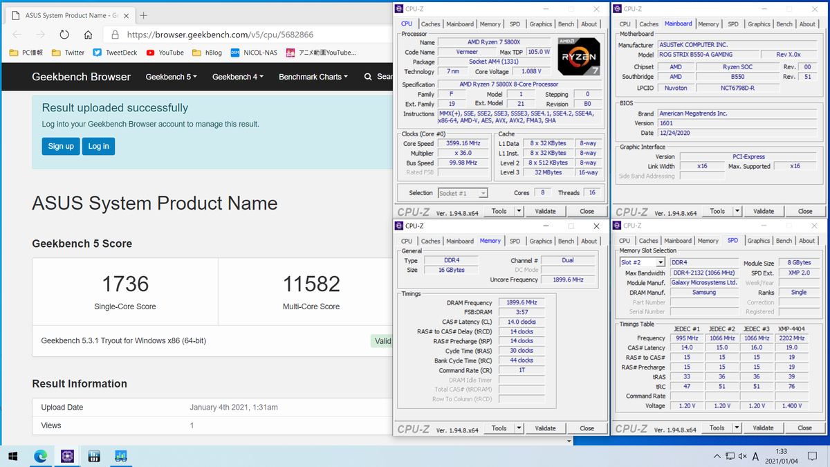
Task: Click the muted volume tray icon
Action: pyautogui.click(x=742, y=456)
